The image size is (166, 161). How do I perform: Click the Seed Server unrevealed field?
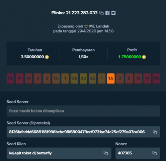point(83,111)
